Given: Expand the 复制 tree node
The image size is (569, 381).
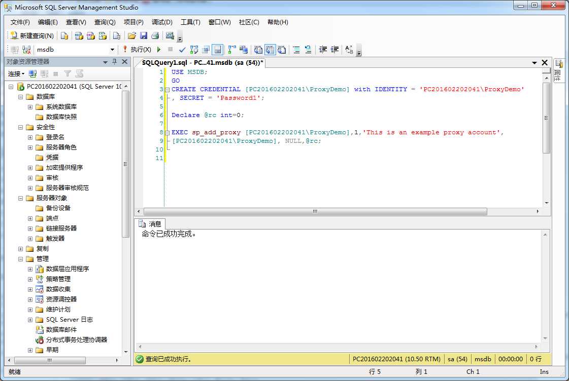Looking at the screenshot, I should point(21,249).
